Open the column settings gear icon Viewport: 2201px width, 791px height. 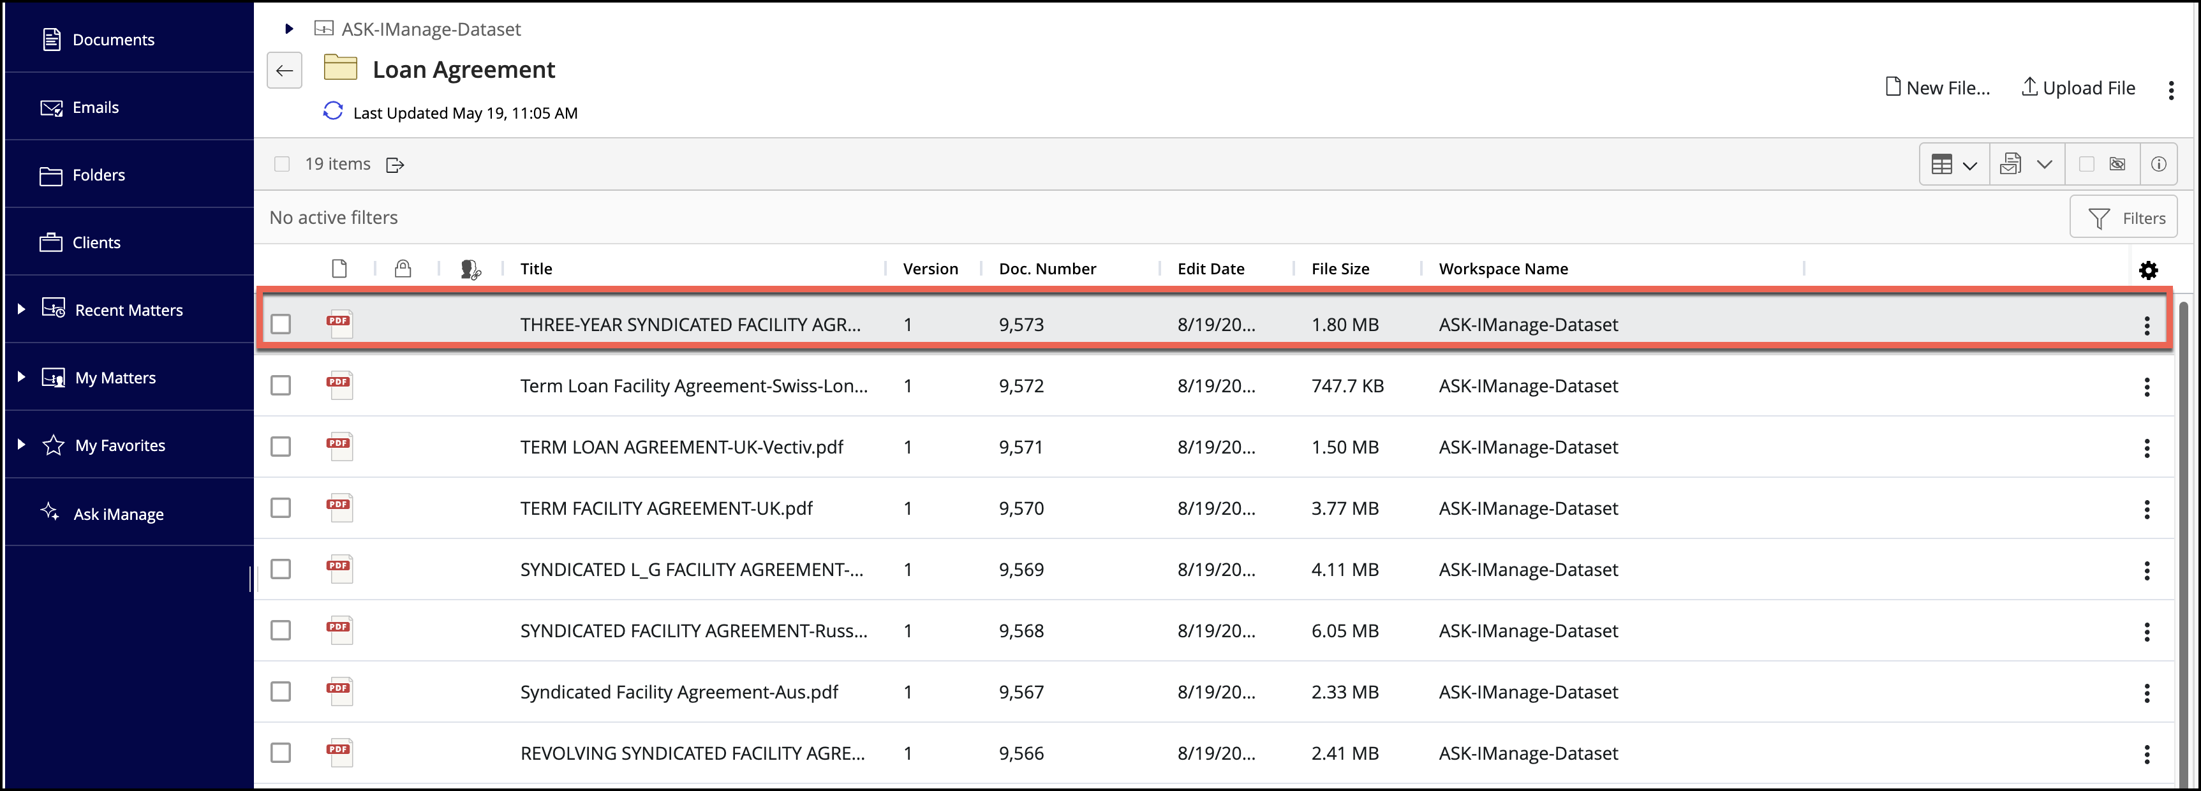[2148, 270]
